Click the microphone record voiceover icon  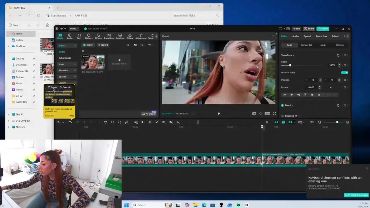[x=267, y=122]
